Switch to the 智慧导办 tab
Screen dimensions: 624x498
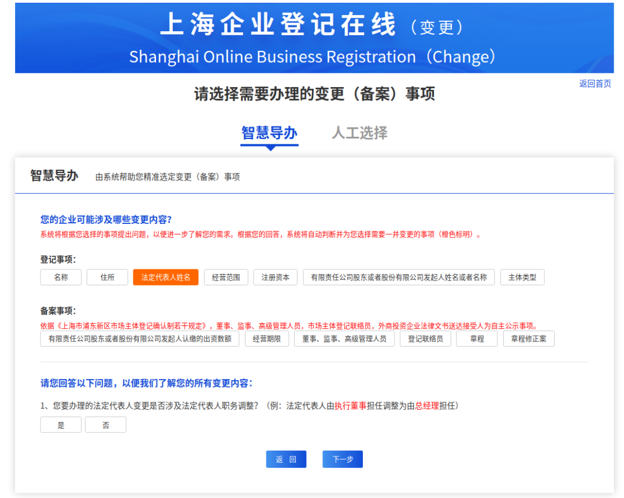[x=269, y=133]
